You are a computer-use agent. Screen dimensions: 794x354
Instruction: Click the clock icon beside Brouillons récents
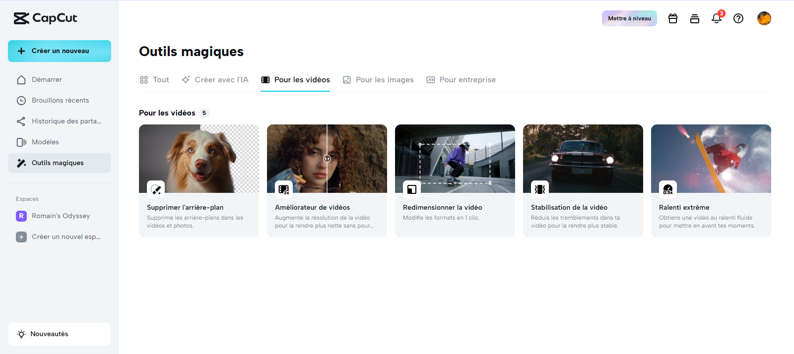pyautogui.click(x=21, y=101)
